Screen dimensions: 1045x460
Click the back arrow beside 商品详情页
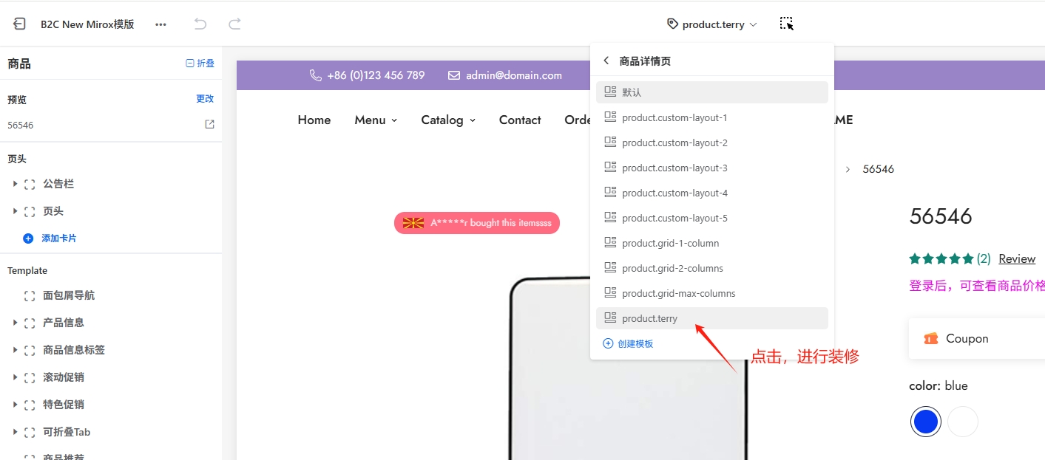606,61
